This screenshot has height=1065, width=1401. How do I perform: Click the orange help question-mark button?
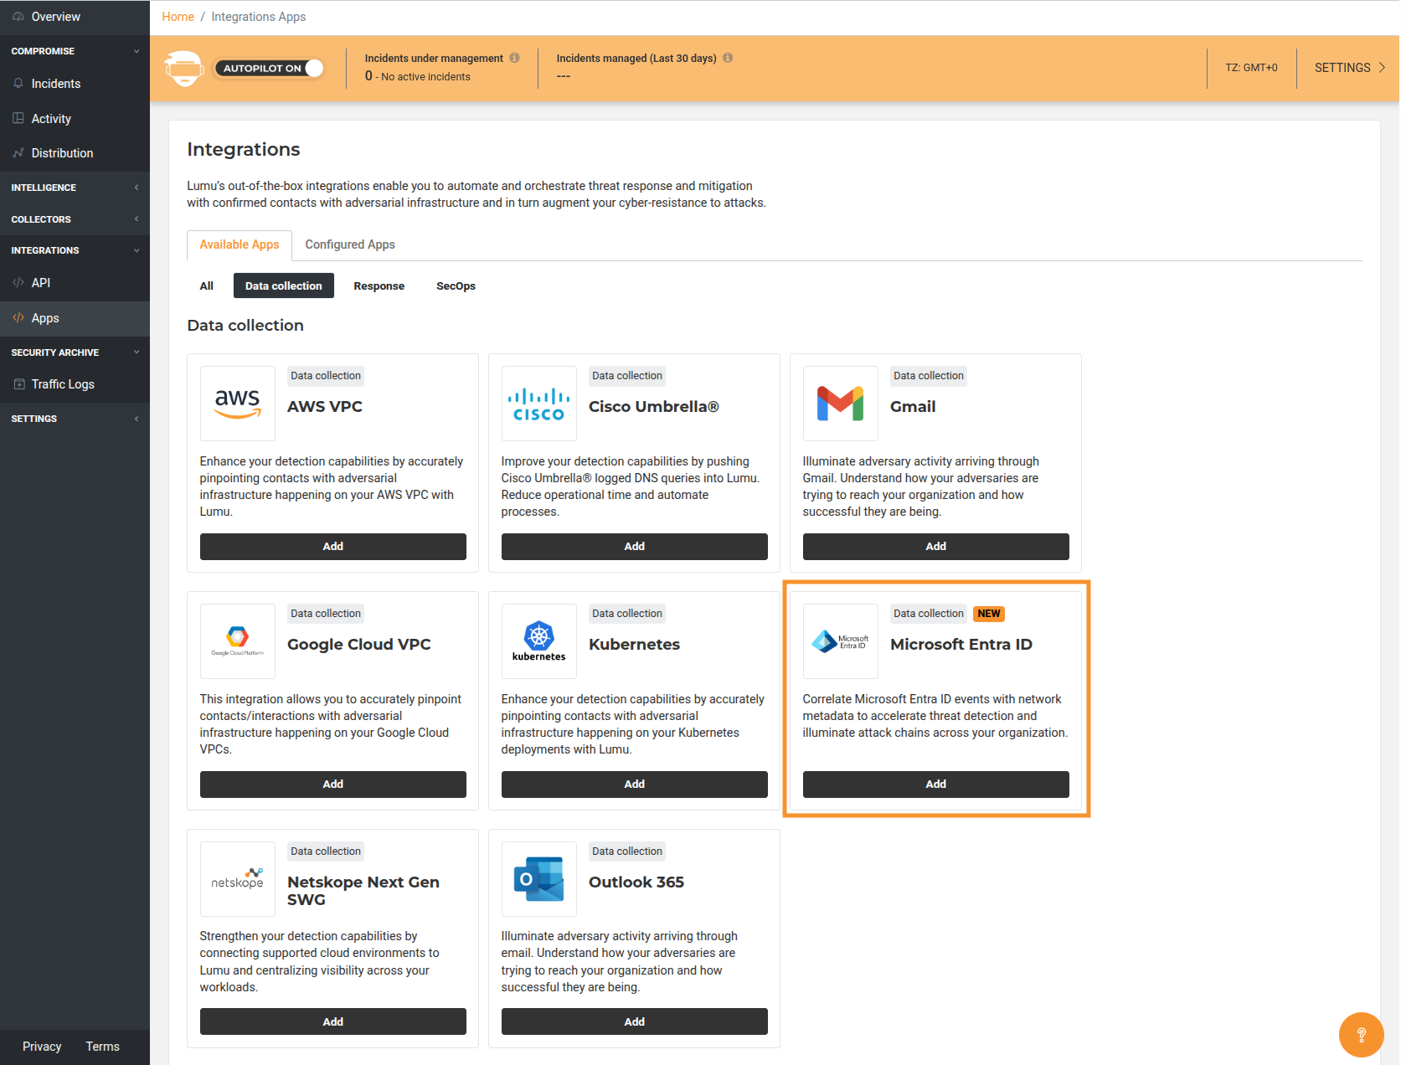coord(1361,1035)
